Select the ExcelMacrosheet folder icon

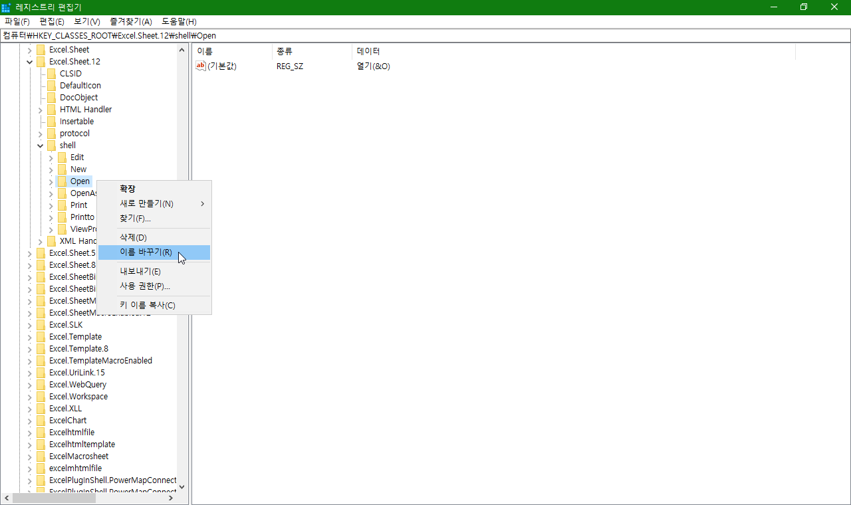(x=41, y=456)
